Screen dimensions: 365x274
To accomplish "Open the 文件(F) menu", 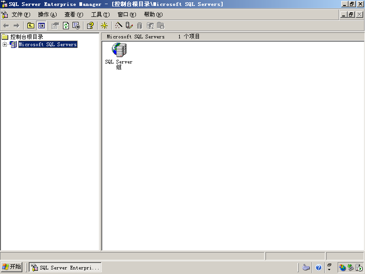I will (21, 15).
